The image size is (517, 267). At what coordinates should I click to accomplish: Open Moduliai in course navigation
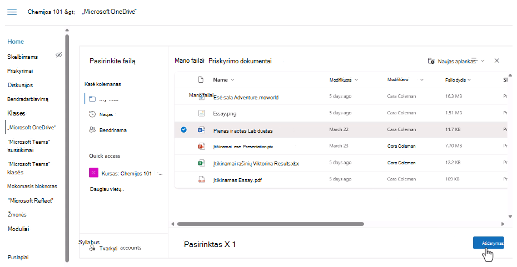18,229
